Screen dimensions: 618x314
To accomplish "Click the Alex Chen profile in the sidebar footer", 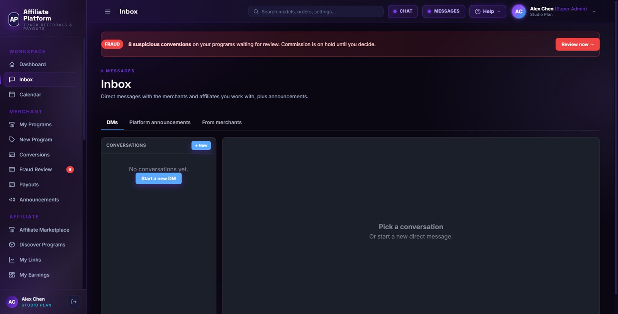I will [29, 302].
